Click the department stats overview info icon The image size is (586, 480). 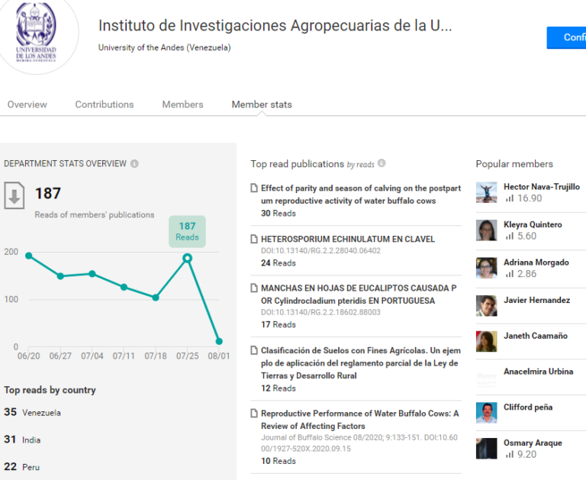point(134,164)
